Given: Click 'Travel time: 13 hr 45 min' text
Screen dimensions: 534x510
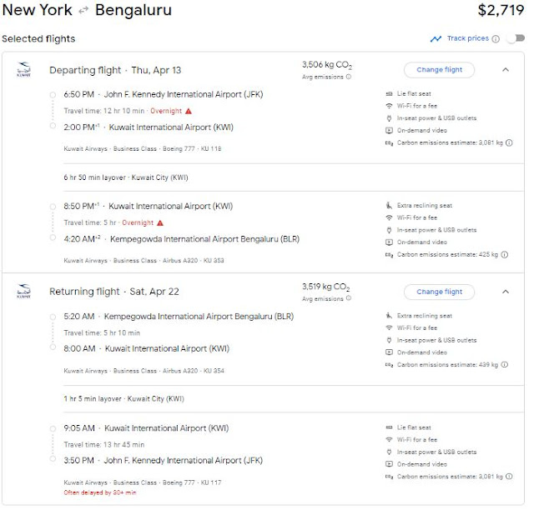Looking at the screenshot, I should (103, 445).
